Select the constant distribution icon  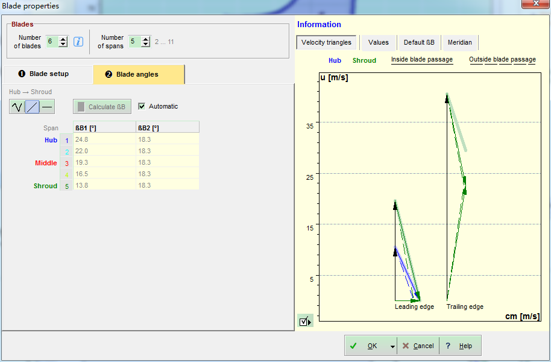click(x=47, y=107)
